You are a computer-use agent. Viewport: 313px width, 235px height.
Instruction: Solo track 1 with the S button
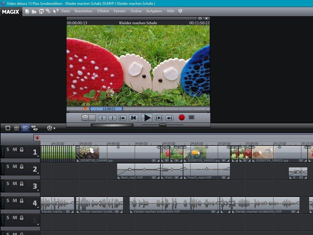coord(8,149)
